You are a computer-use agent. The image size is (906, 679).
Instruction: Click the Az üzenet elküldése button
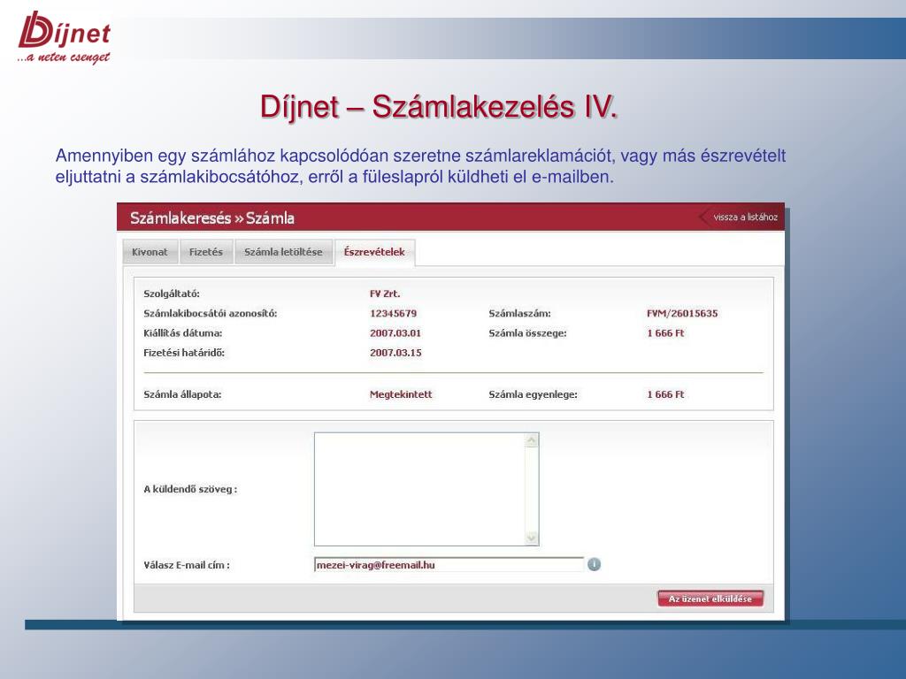click(710, 599)
